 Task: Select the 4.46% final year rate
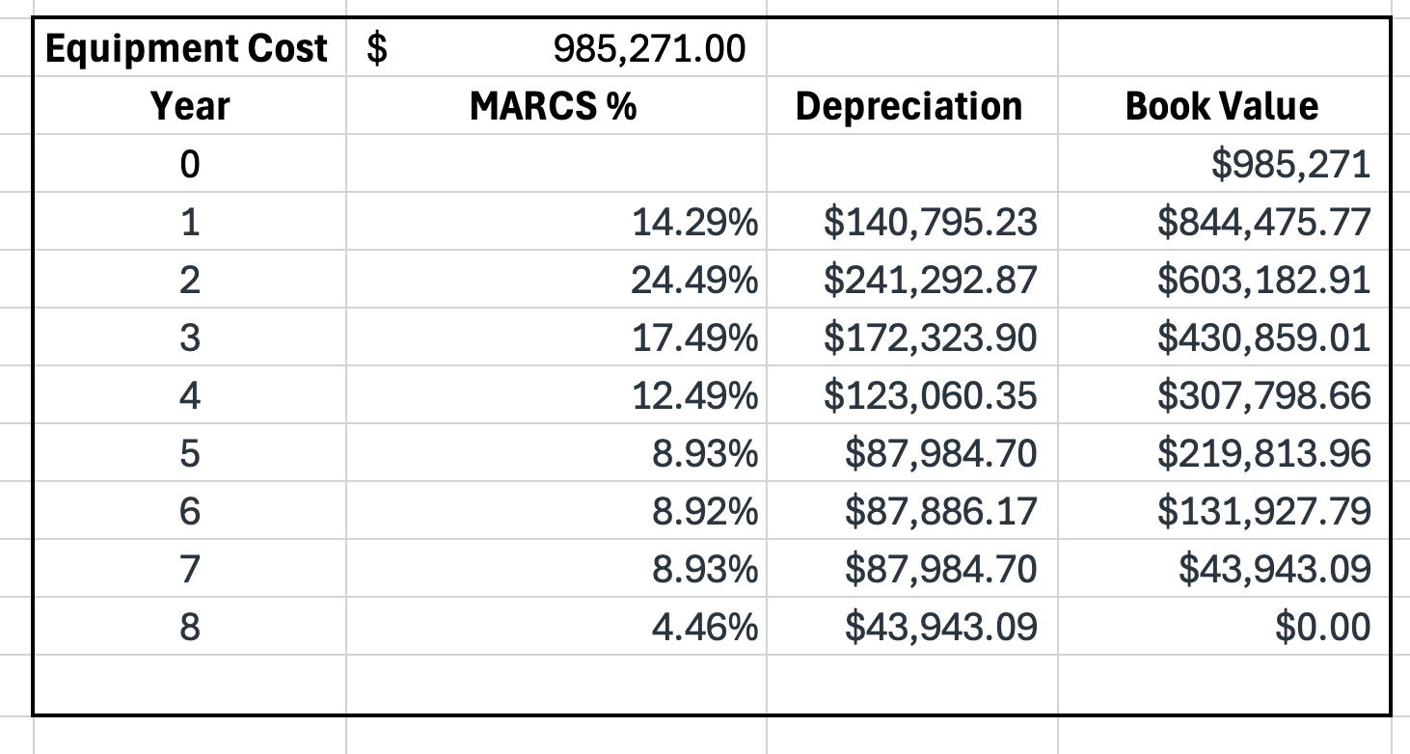click(x=705, y=628)
